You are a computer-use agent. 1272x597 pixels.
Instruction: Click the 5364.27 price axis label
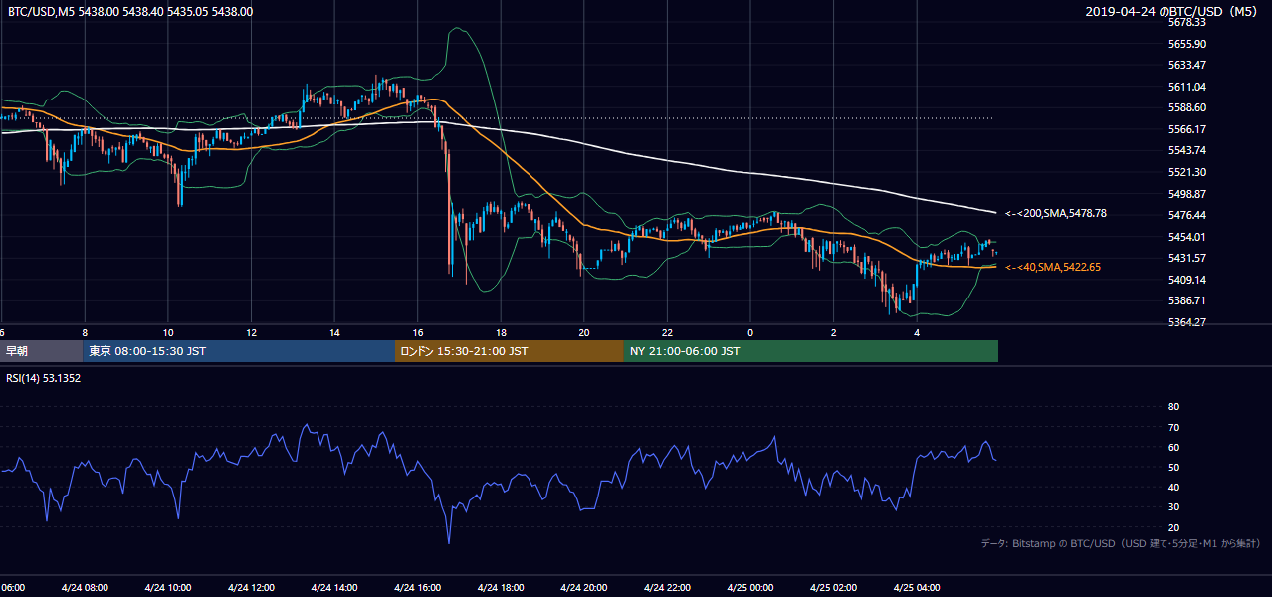pos(1187,322)
